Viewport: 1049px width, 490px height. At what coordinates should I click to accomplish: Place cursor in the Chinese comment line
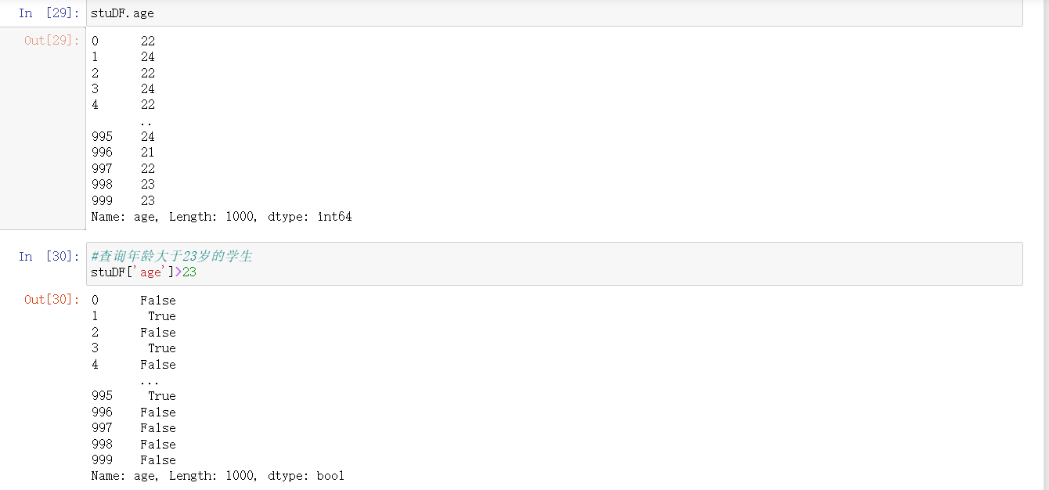point(172,257)
